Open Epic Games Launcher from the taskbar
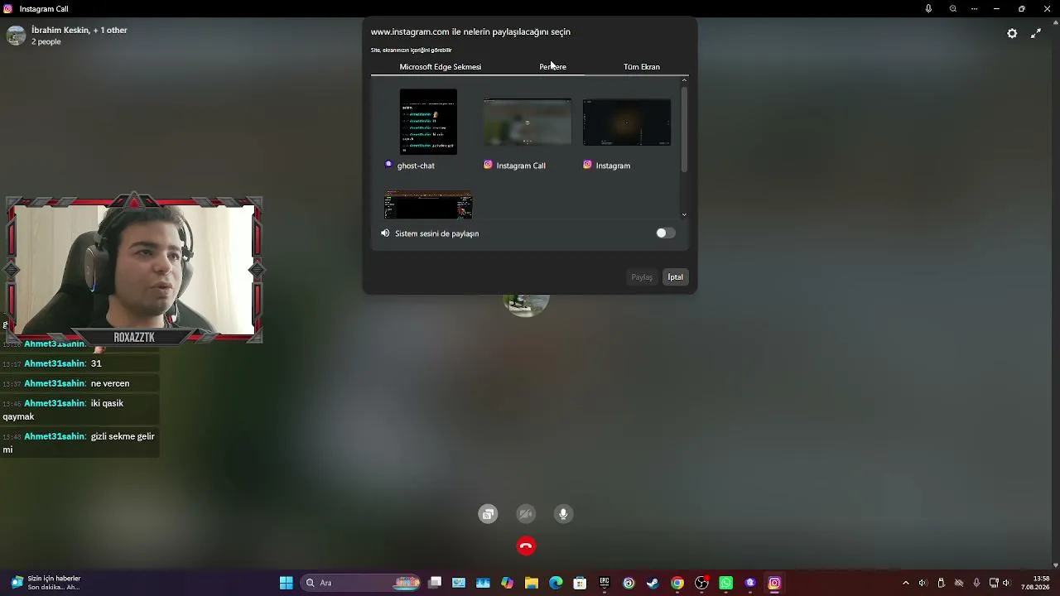Viewport: 1060px width, 596px height. pyautogui.click(x=605, y=583)
